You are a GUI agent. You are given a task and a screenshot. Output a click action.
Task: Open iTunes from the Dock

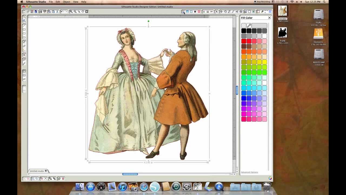coord(122,187)
